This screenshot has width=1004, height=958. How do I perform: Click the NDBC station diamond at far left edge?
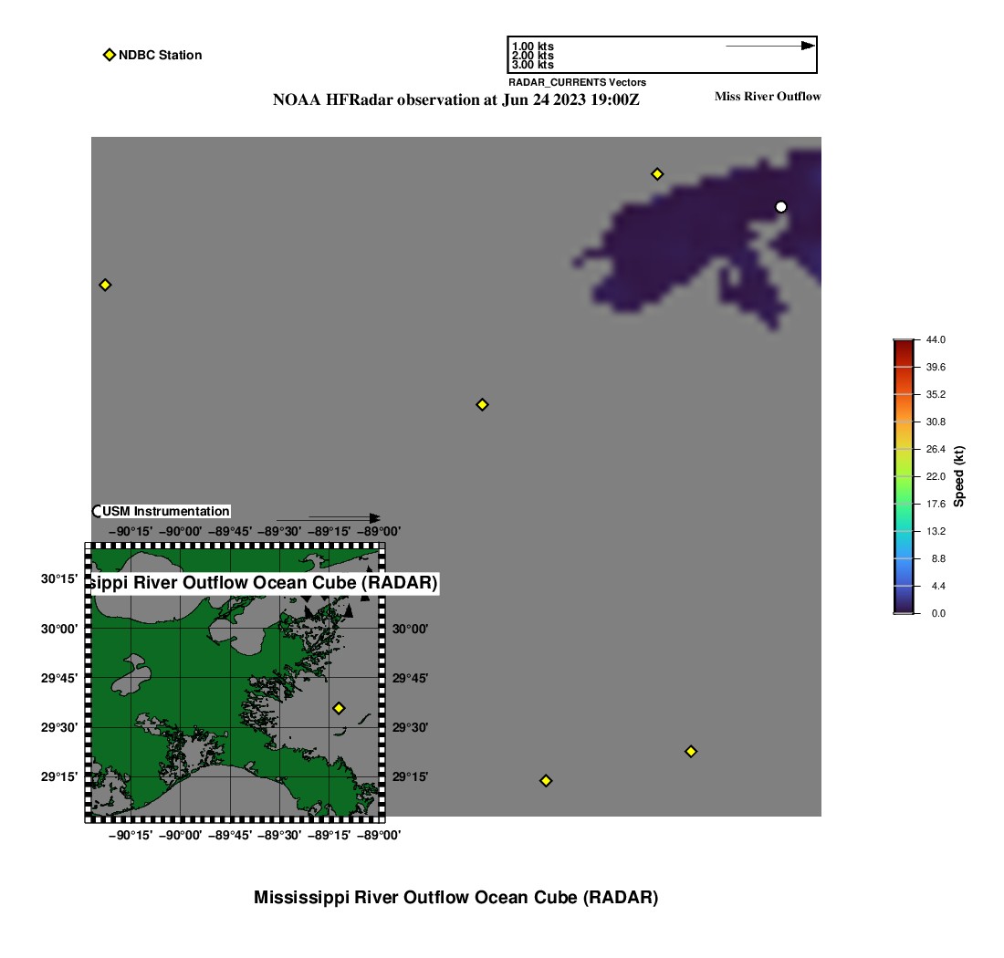point(105,285)
